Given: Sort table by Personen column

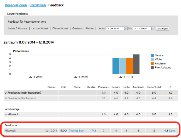Looking at the screenshot, I should (104, 87).
